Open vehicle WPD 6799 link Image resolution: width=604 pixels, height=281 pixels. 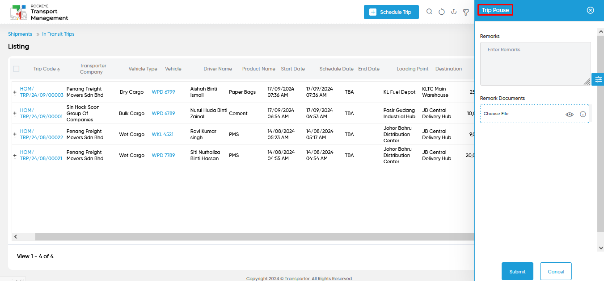click(164, 92)
